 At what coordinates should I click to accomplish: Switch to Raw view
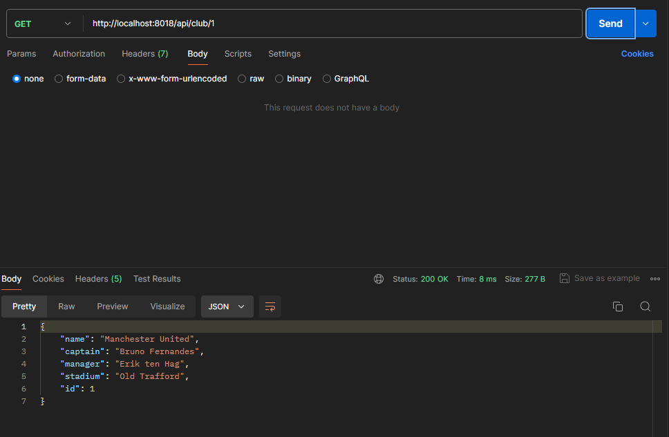pos(66,307)
